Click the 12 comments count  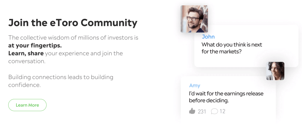pos(222,111)
